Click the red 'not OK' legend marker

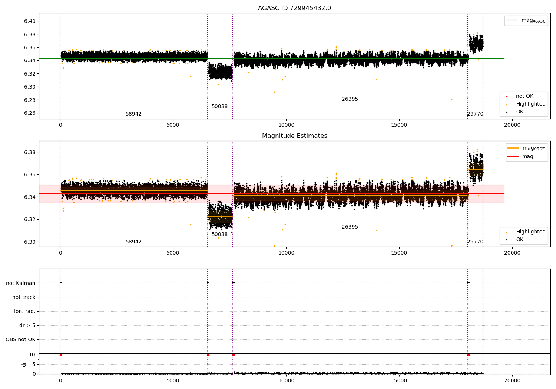click(507, 96)
